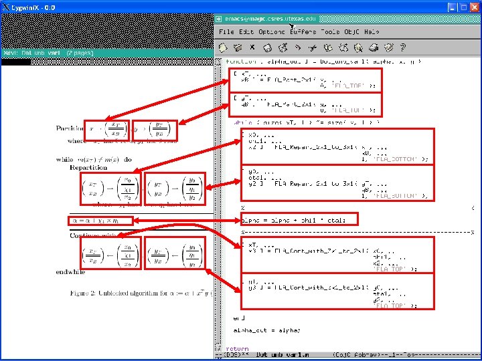Click the 'return' keyword in Emacs buffer
The image size is (482, 361).
point(237,349)
